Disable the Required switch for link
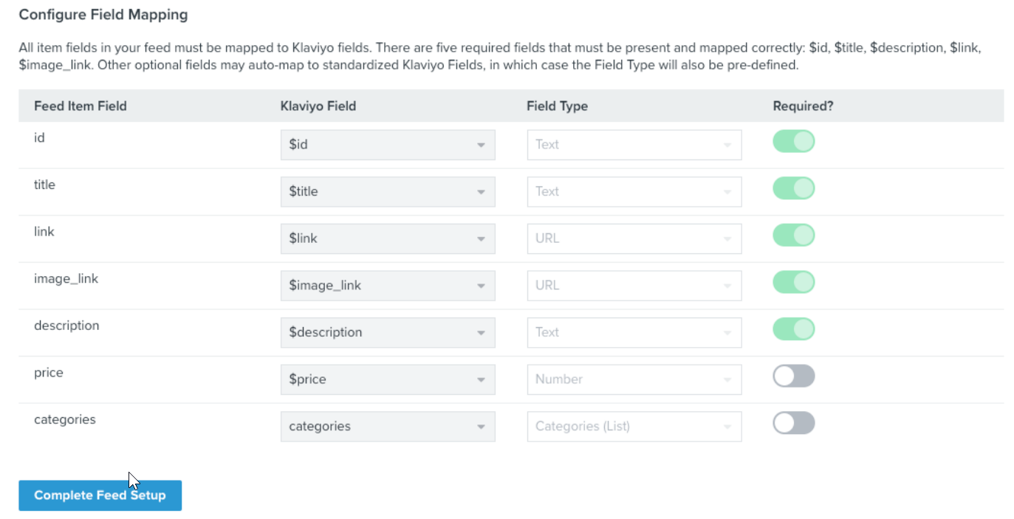1014x519 pixels. pyautogui.click(x=793, y=236)
